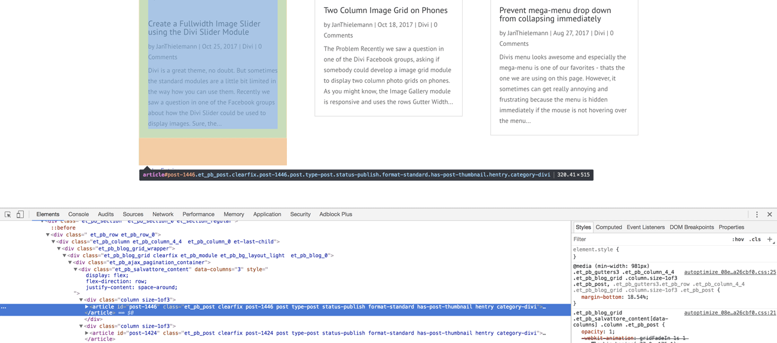Screen dimensions: 777x343
Task: Switch to the Console tab
Action: coord(78,215)
